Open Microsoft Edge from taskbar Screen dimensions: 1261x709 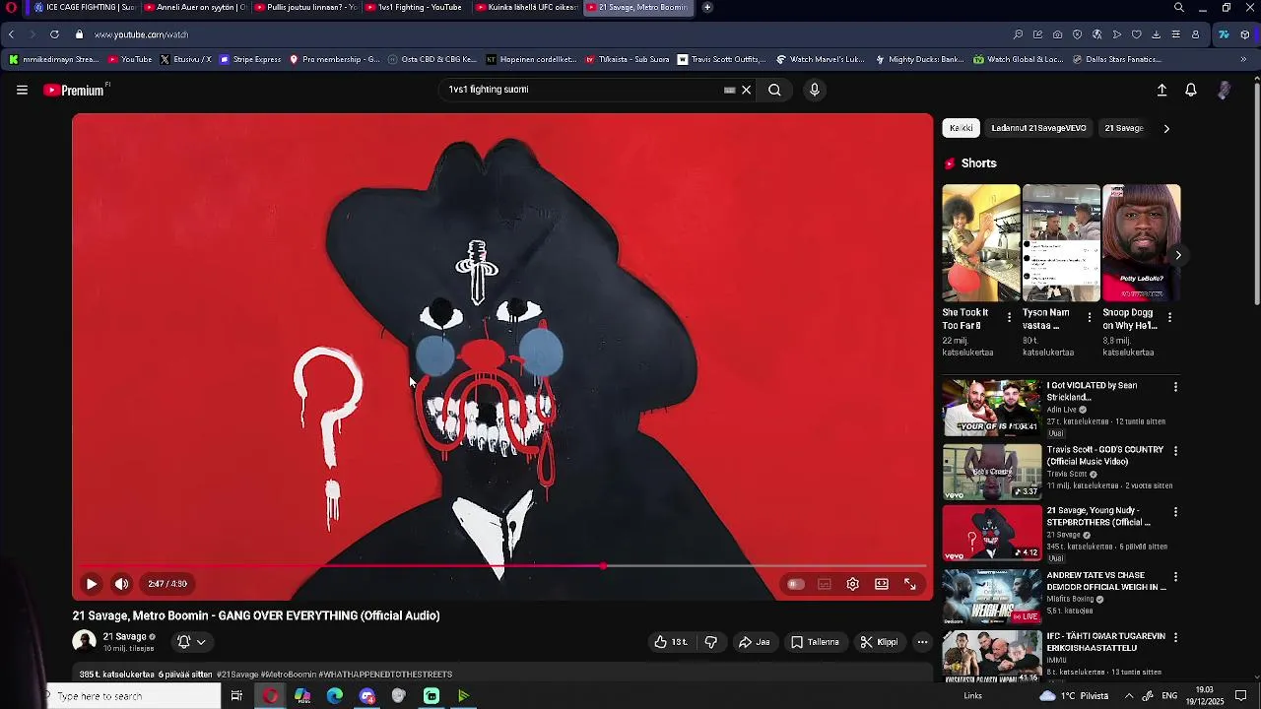pyautogui.click(x=335, y=696)
